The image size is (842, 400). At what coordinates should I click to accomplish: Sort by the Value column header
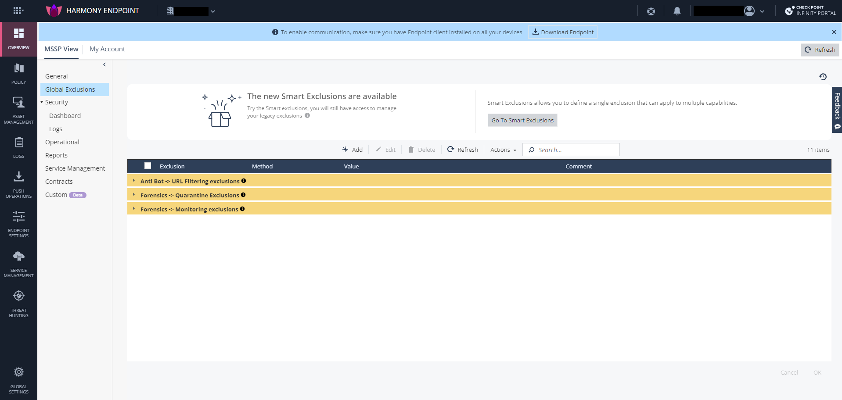click(x=351, y=166)
